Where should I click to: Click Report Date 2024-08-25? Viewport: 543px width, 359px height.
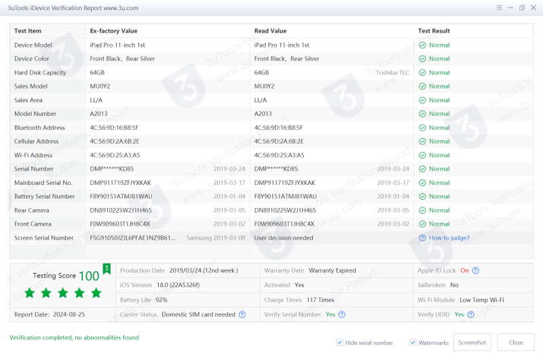pos(50,314)
